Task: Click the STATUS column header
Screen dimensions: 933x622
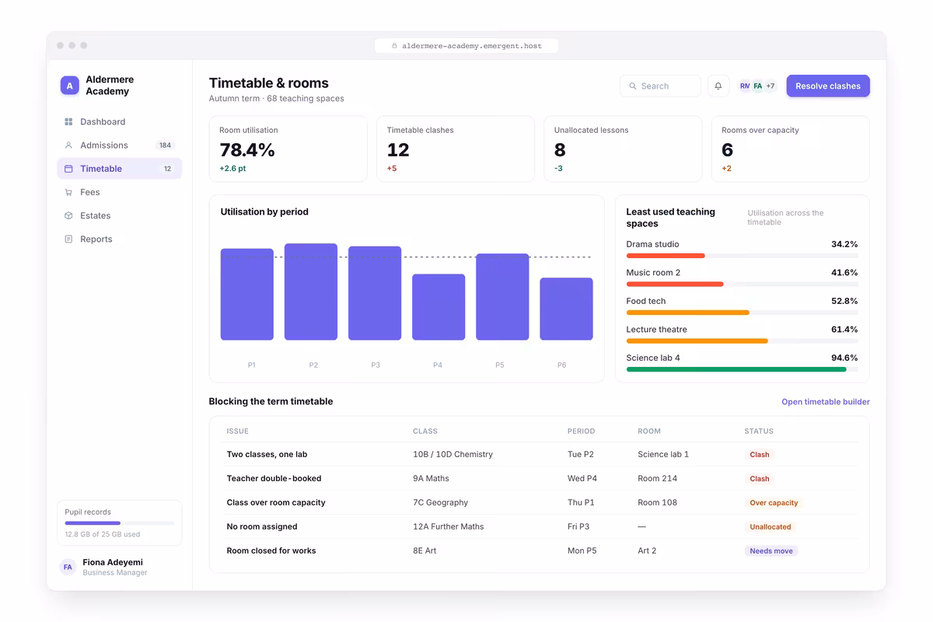Action: point(759,432)
